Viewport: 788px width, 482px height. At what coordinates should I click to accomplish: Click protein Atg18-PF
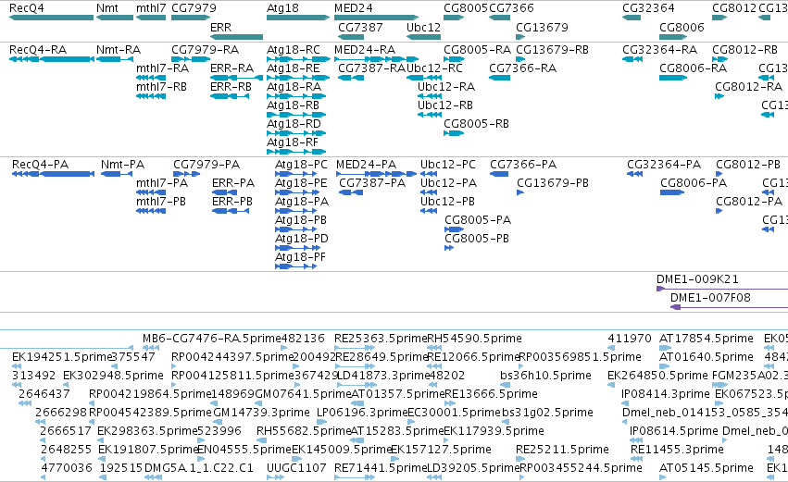coord(296,266)
